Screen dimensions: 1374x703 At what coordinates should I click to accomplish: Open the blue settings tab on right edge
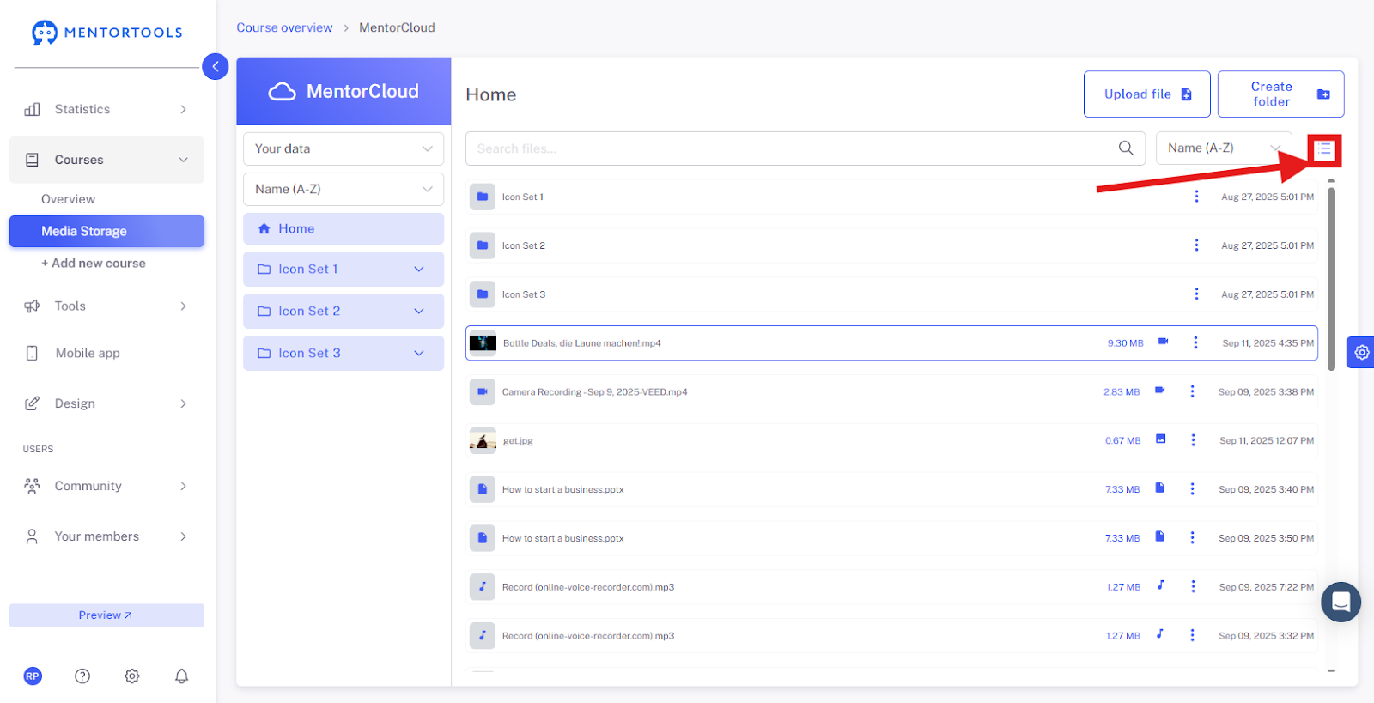pos(1361,353)
